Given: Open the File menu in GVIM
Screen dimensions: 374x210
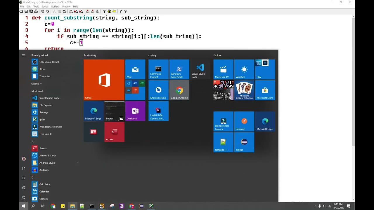Looking at the screenshot, I should point(22,6).
